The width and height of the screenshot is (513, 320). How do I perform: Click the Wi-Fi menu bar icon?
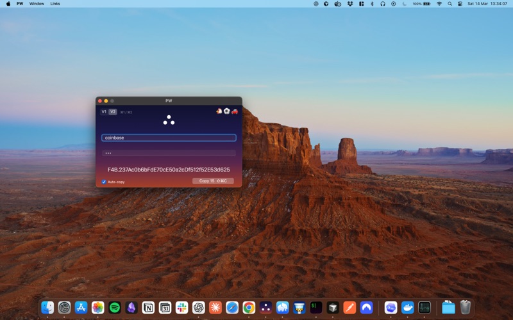coord(439,4)
